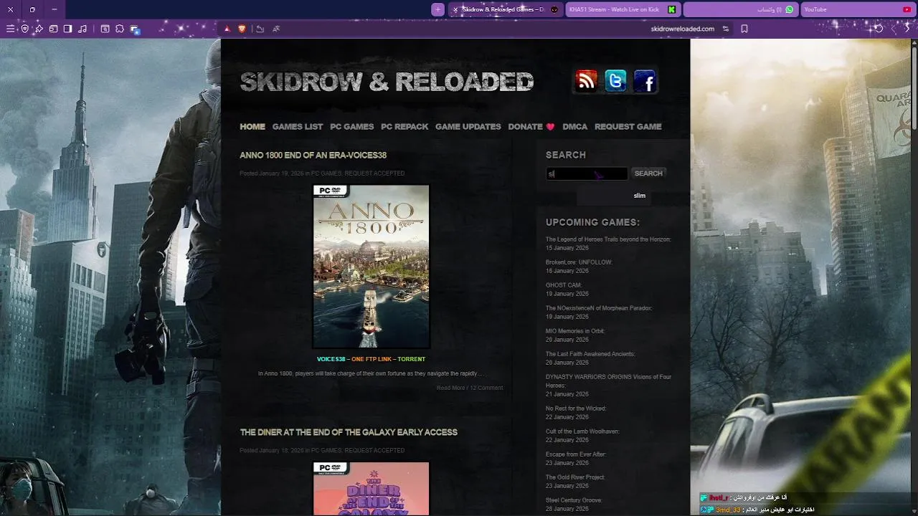Click the Anno 1800 cover image
This screenshot has height=516, width=918.
pyautogui.click(x=371, y=267)
